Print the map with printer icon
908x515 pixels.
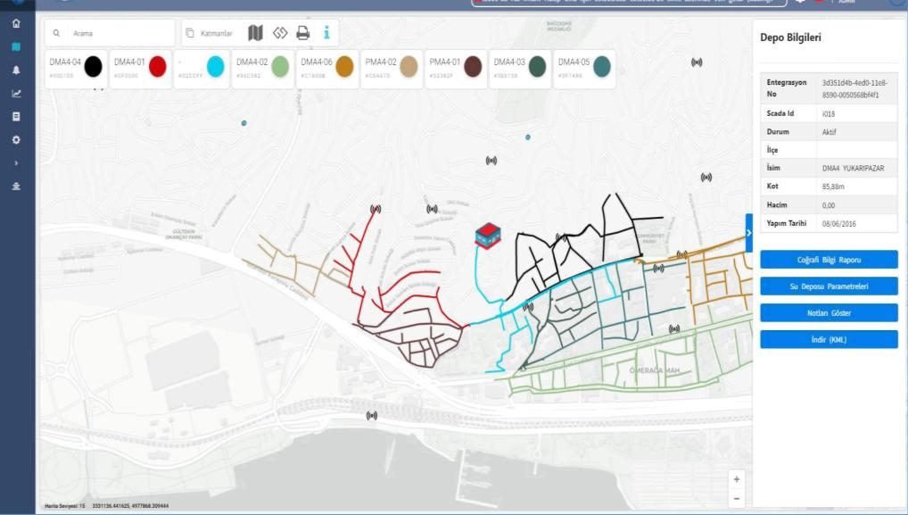303,33
